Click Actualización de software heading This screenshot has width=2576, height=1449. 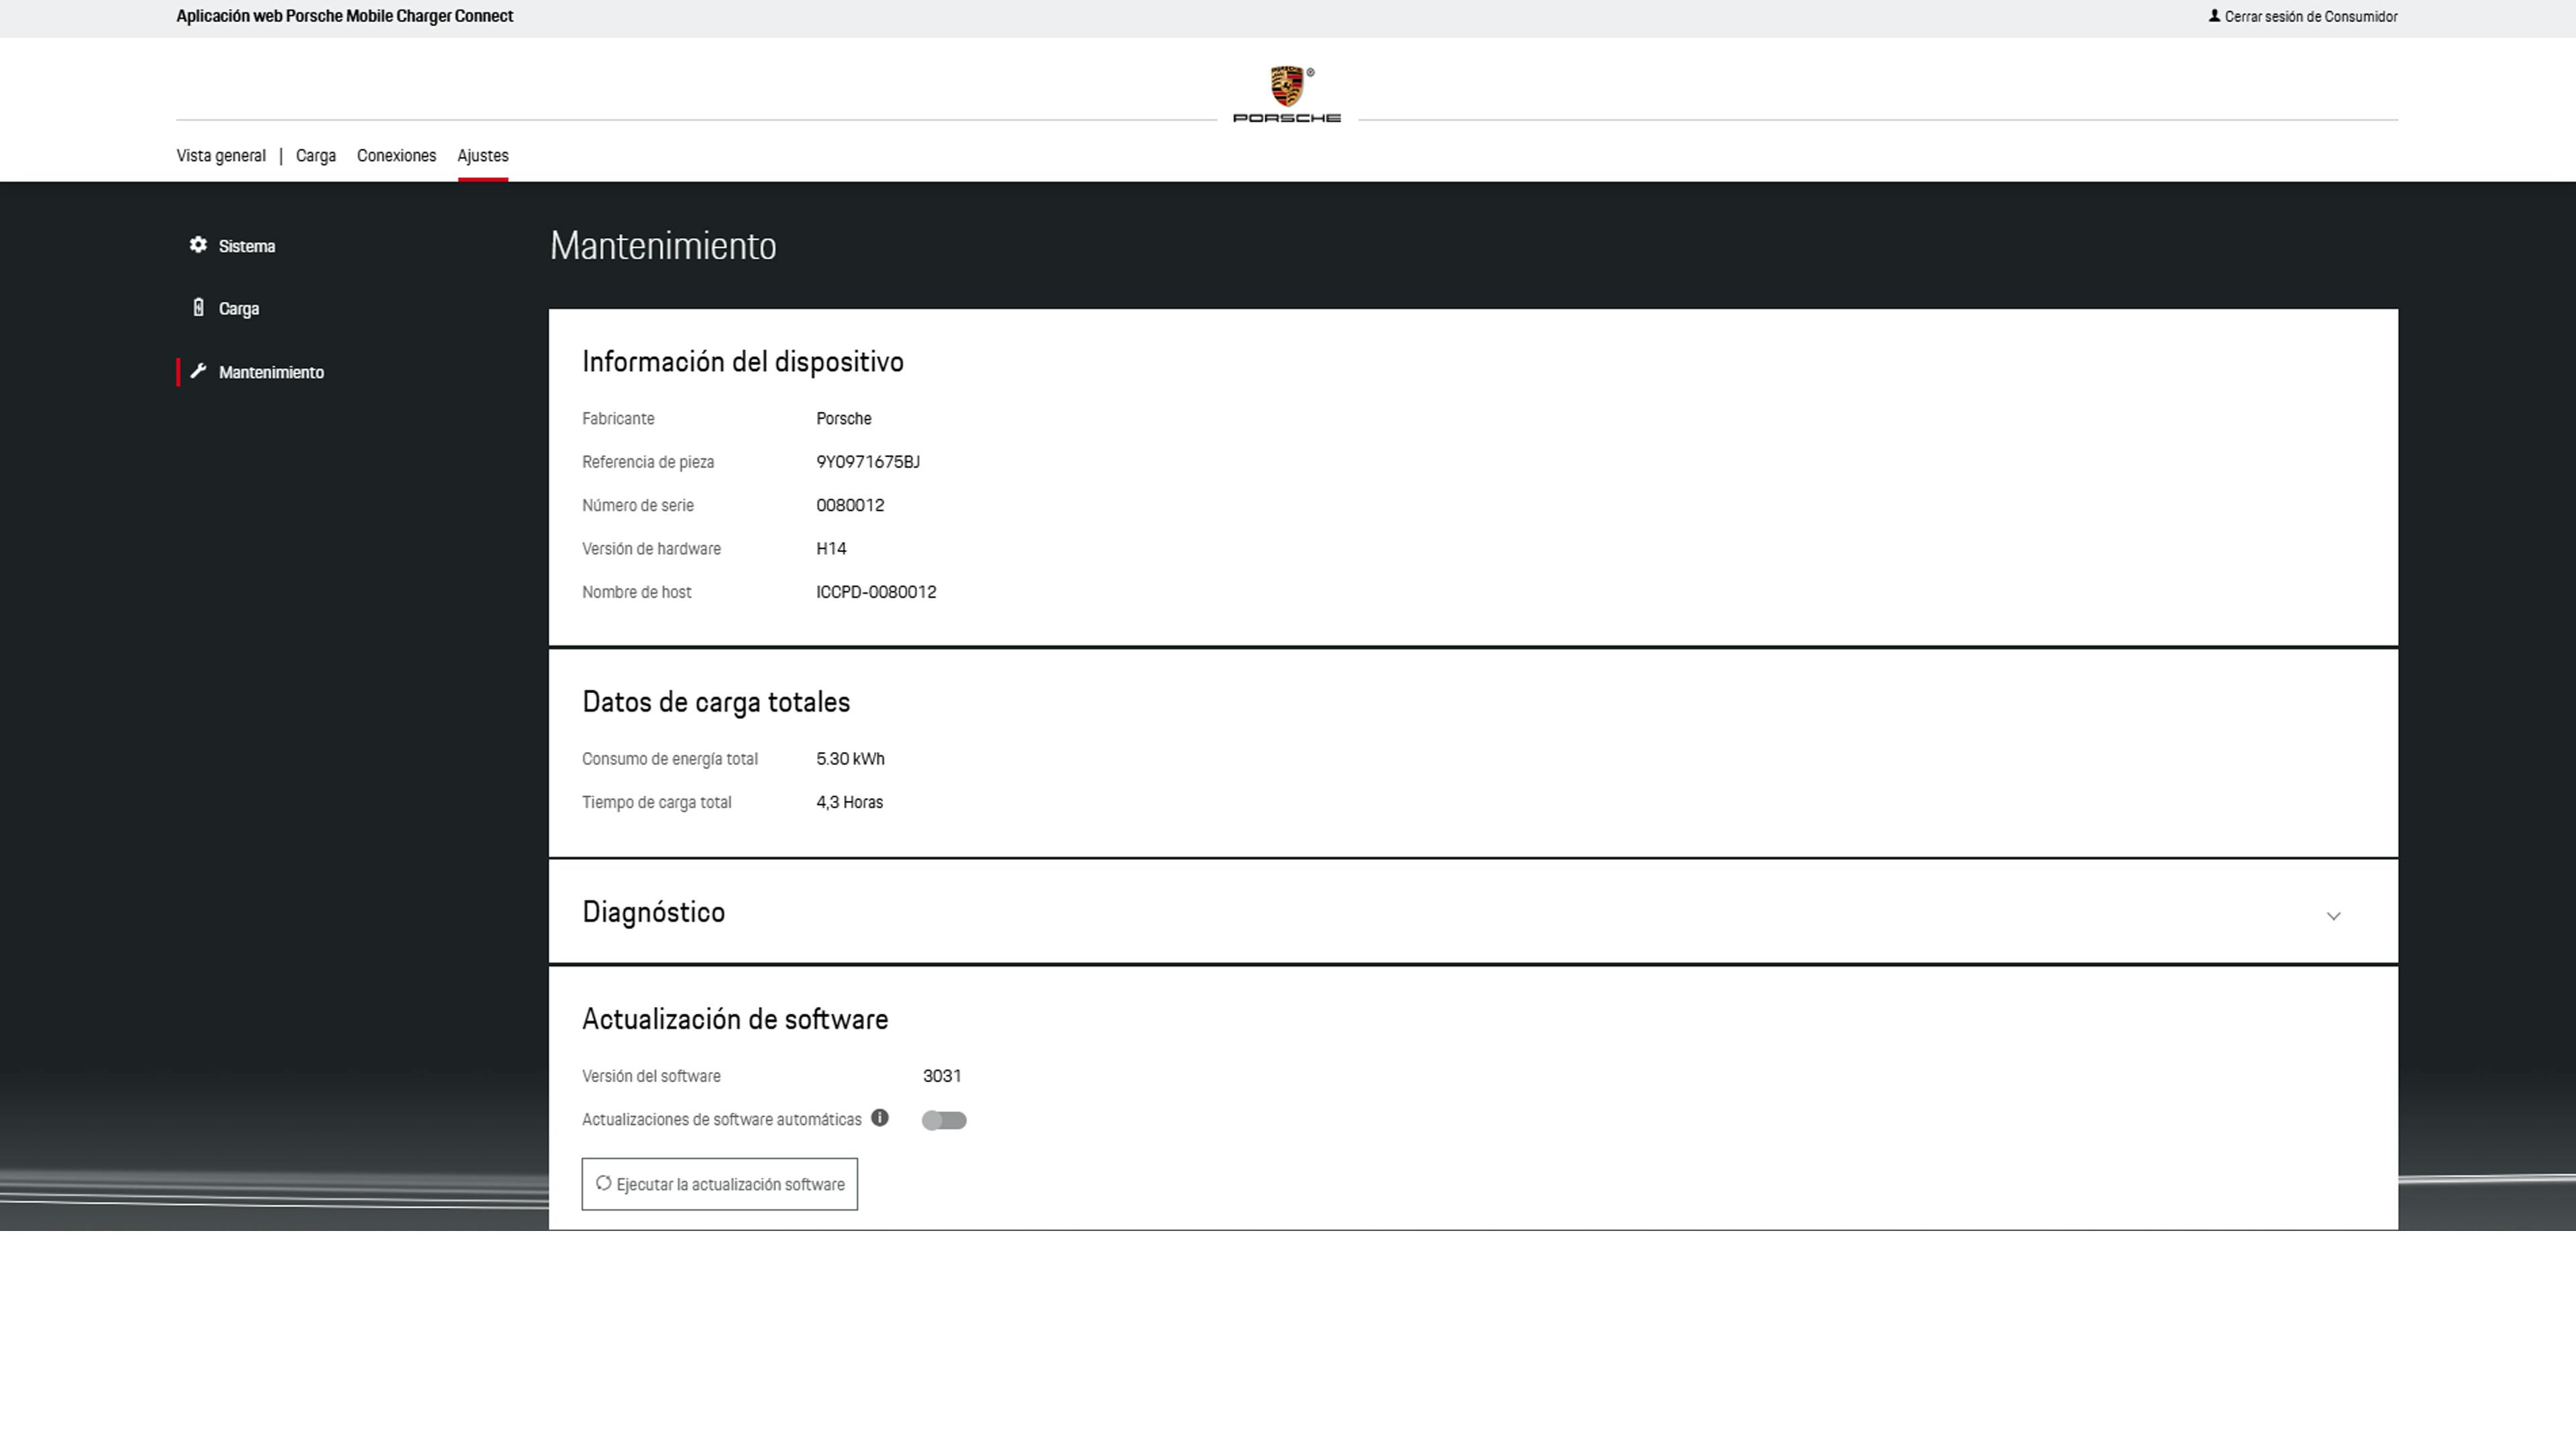tap(735, 1019)
